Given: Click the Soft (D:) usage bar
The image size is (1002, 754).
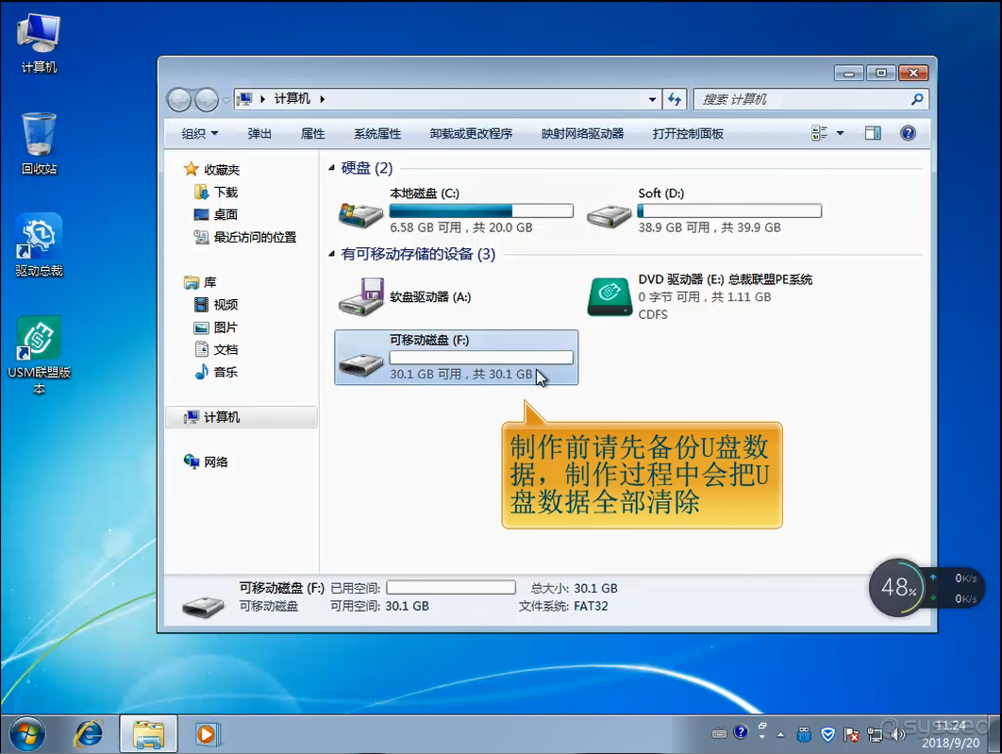Looking at the screenshot, I should click(x=729, y=210).
